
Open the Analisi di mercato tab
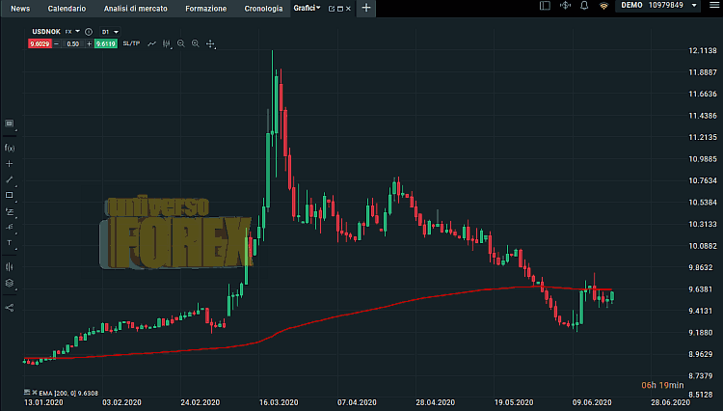tap(135, 8)
